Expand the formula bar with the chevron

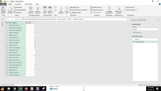point(128,19)
